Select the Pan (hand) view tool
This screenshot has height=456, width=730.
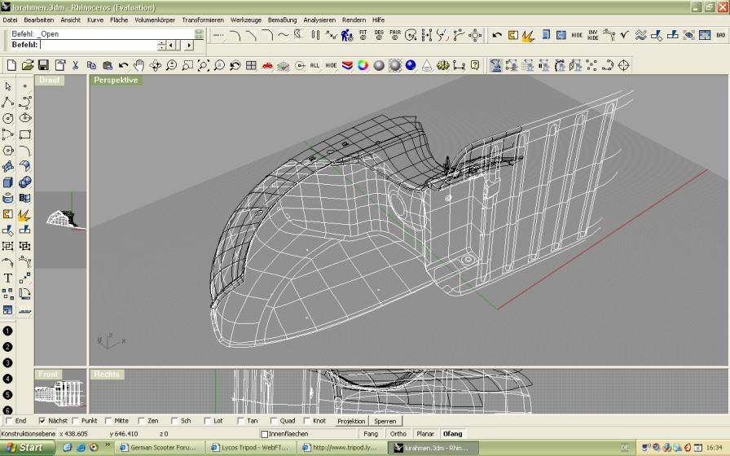tap(139, 65)
